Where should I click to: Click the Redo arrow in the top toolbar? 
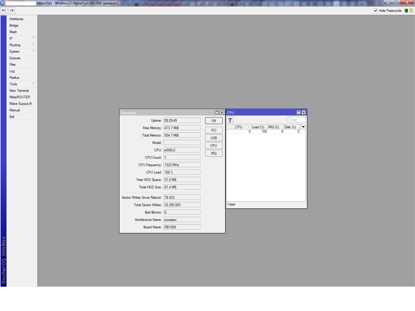(12, 11)
